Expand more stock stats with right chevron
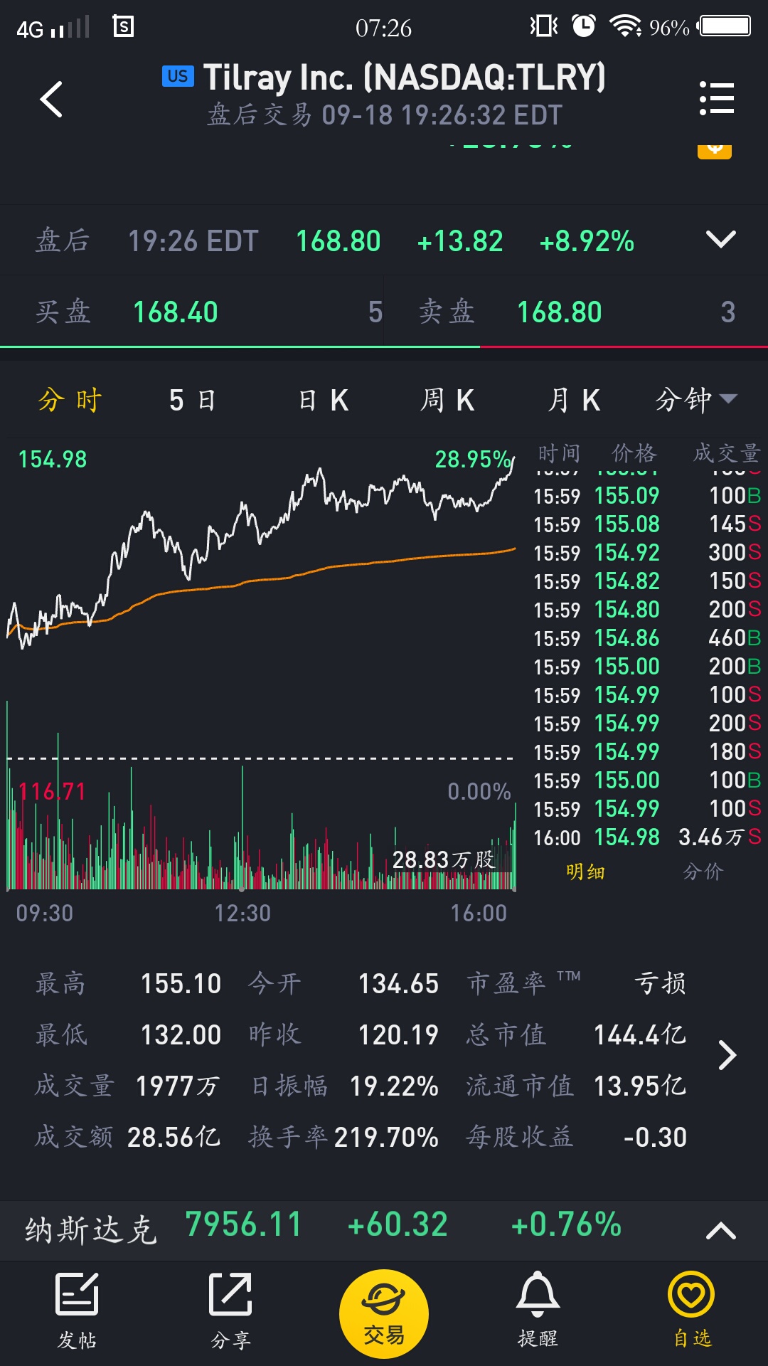Viewport: 768px width, 1366px height. pyautogui.click(x=727, y=1055)
